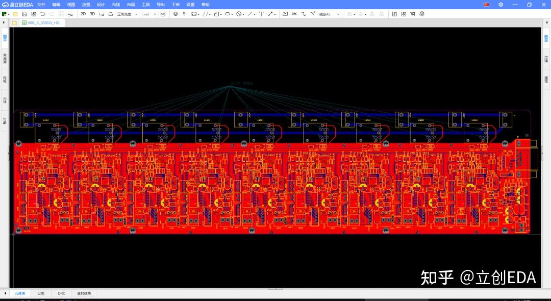
Task: Expand the dashed region tool dropdown arrow
Action: pos(210,14)
